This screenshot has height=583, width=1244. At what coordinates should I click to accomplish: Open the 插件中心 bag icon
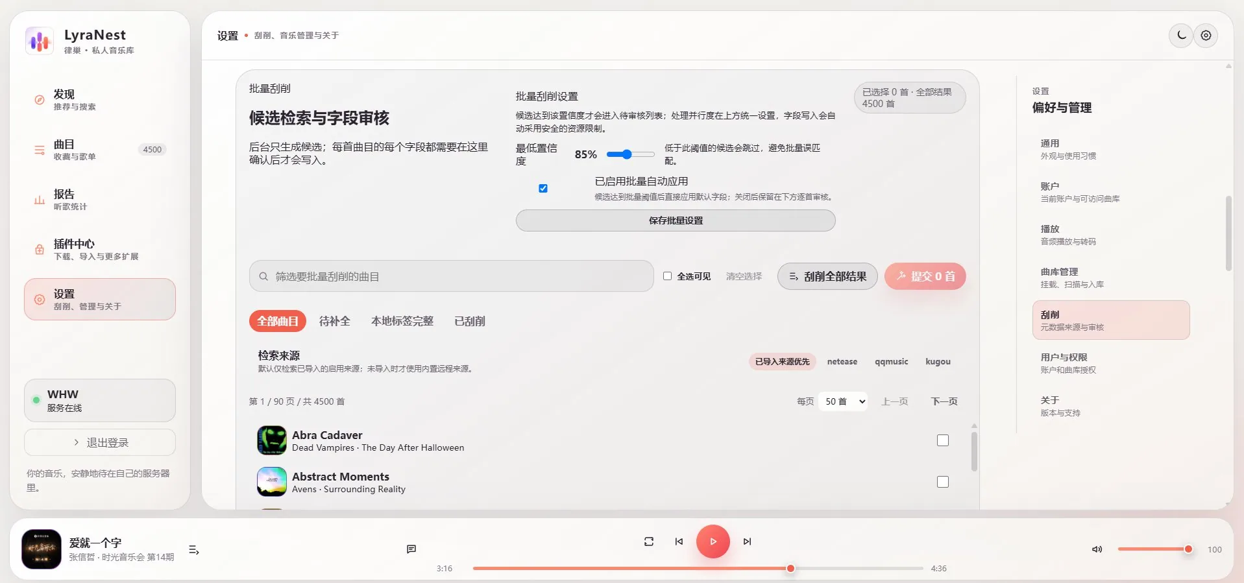click(x=40, y=250)
